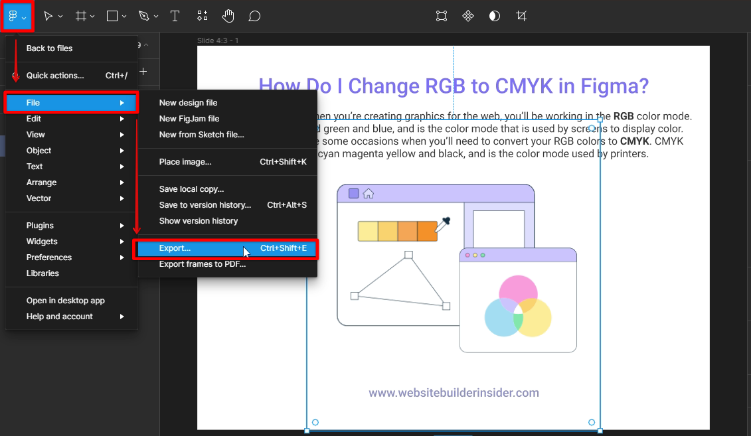
Task: Select the Hand tool
Action: [x=228, y=17]
